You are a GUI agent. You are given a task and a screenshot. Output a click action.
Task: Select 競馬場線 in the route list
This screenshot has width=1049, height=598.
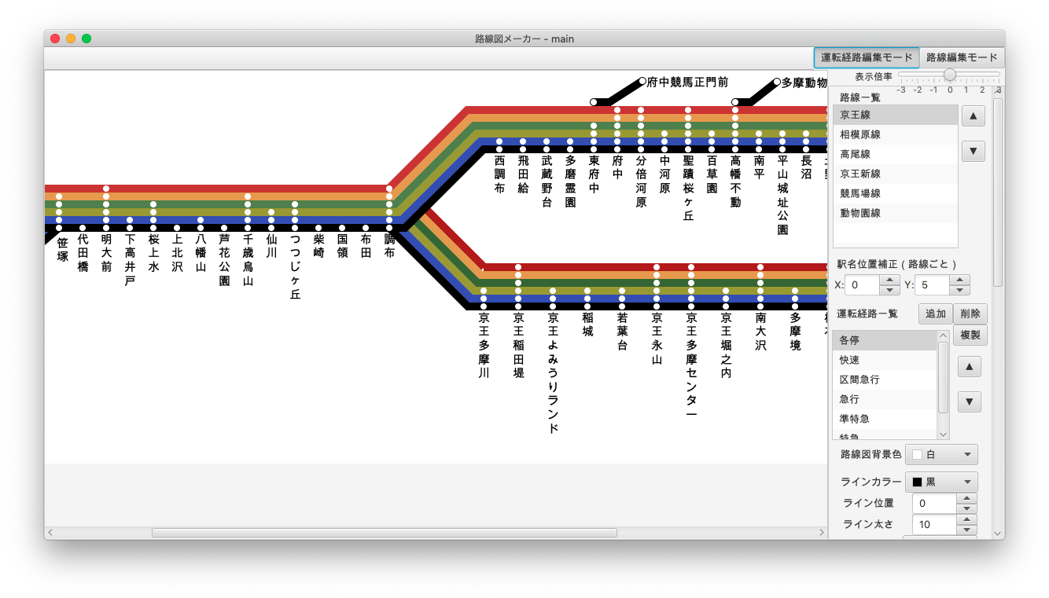coord(895,193)
